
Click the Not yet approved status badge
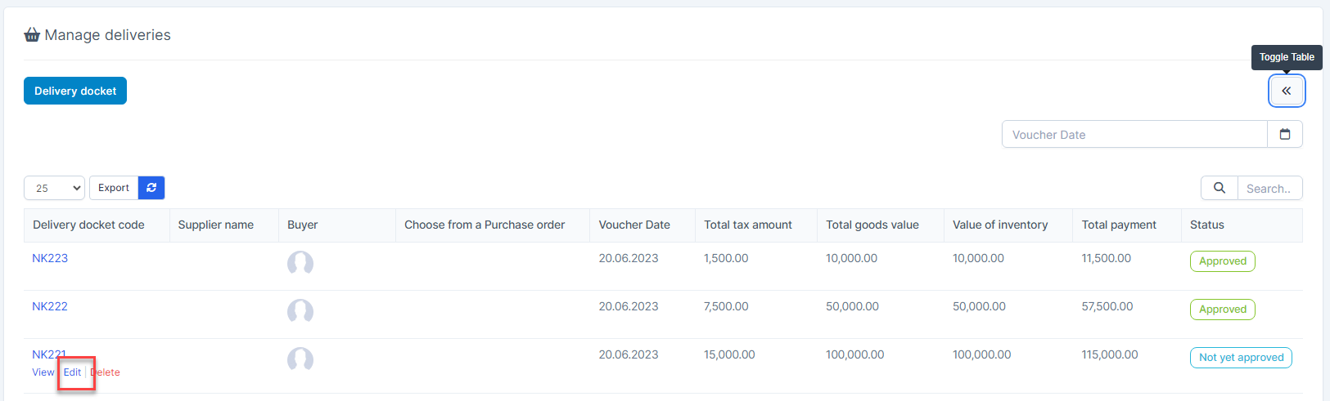click(x=1241, y=358)
